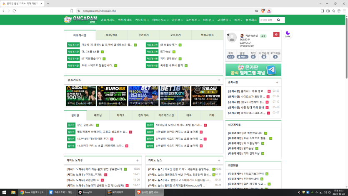Click the 차단 block icon

click(x=253, y=57)
